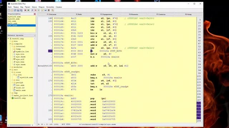The height and width of the screenshot is (128, 229).
Task: Click the highlighted line number 160
Action: (50, 51)
